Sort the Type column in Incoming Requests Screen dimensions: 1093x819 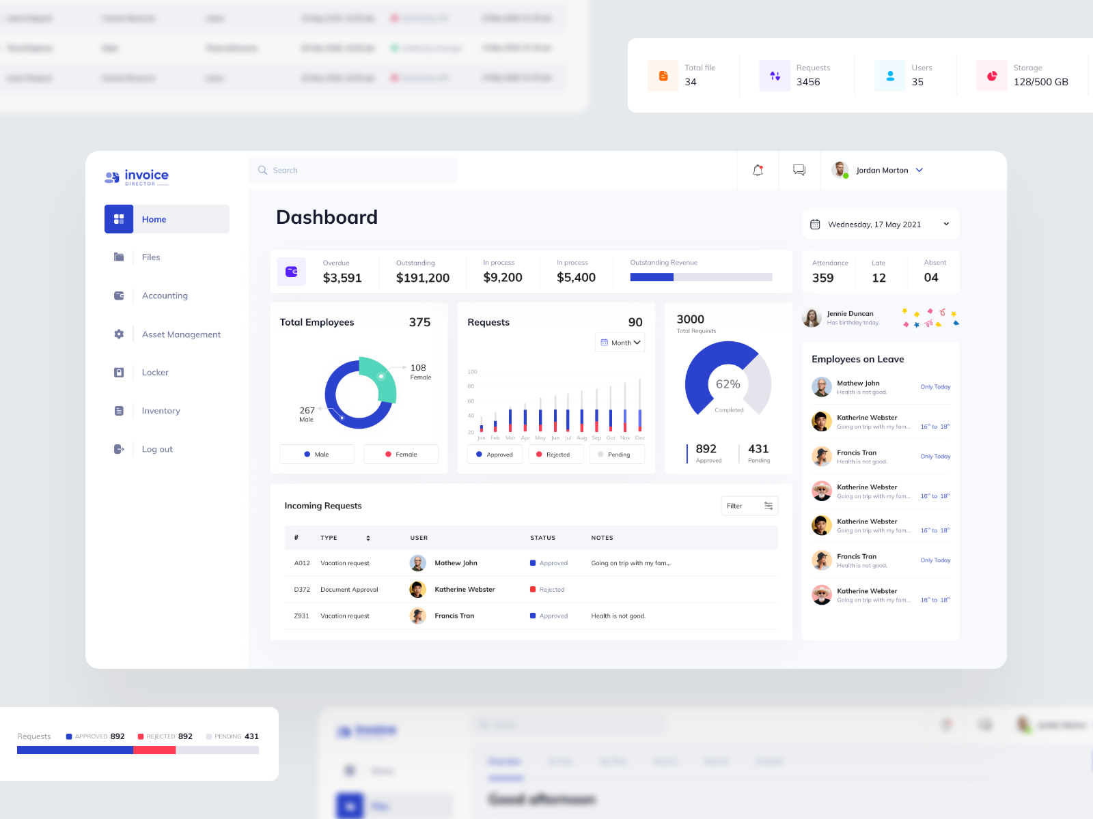pos(368,538)
